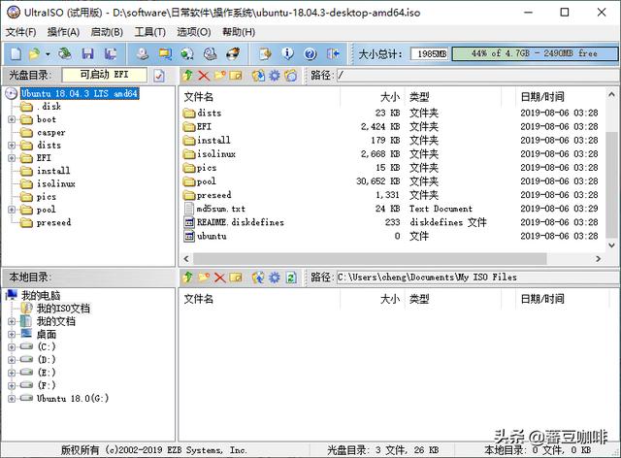Click the Exit door icon in toolbar
Image resolution: width=621 pixels, height=458 pixels.
coord(333,53)
